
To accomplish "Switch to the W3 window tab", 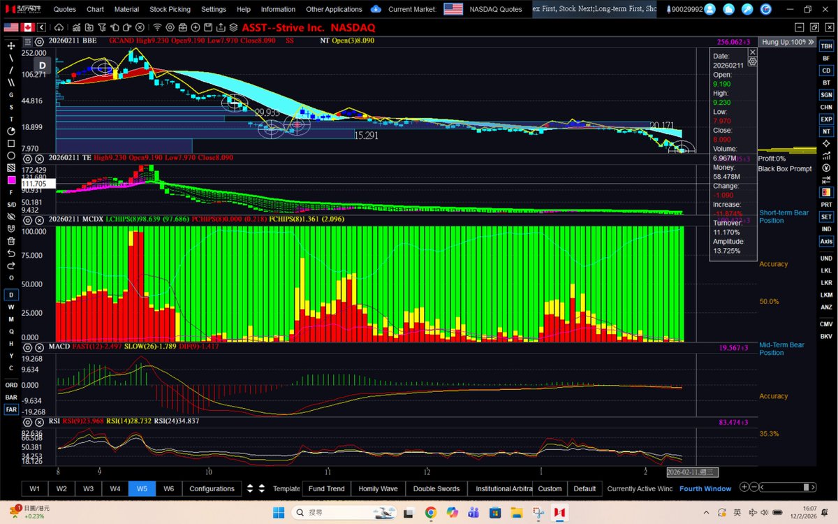I will click(x=88, y=488).
